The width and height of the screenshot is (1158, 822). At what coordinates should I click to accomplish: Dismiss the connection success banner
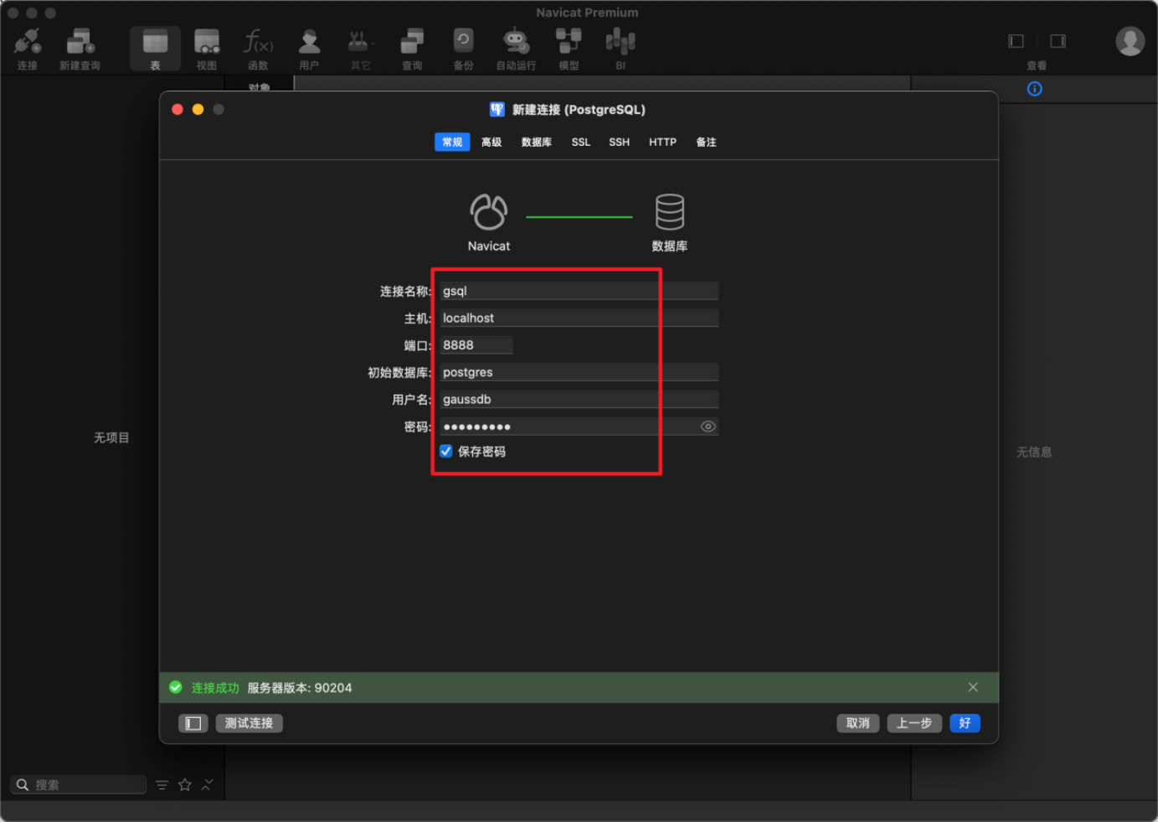(x=973, y=687)
